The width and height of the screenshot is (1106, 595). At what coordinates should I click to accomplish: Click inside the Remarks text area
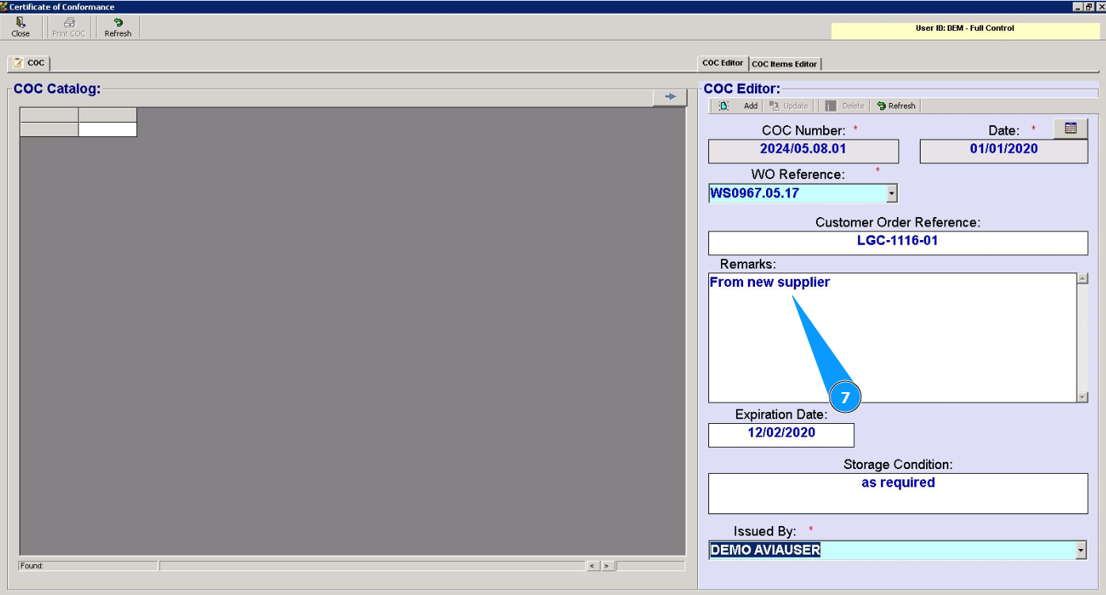click(x=892, y=338)
